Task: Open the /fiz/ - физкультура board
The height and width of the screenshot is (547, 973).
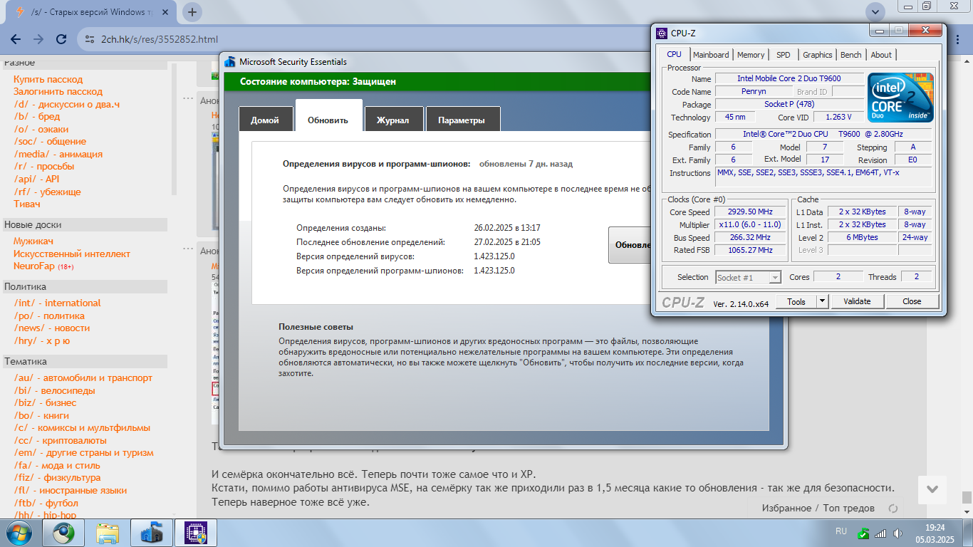Action: [x=57, y=477]
